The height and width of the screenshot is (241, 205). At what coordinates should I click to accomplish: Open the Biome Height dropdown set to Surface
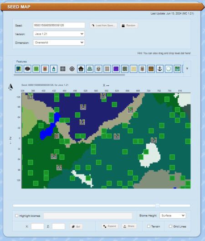[173, 215]
